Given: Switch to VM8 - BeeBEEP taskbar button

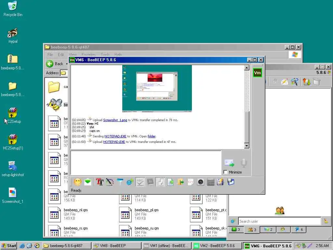Looking at the screenshot, I should [116, 246].
